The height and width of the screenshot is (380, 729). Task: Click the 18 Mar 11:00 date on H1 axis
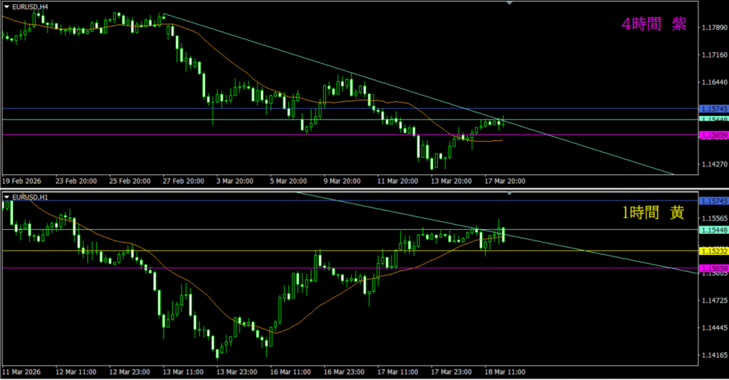506,371
